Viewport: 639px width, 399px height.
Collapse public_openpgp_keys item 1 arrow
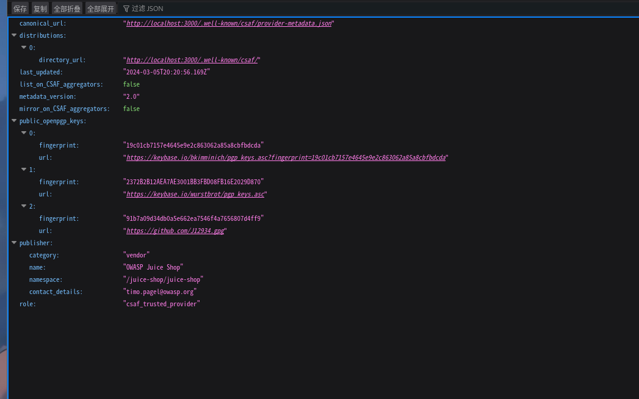[x=24, y=170]
